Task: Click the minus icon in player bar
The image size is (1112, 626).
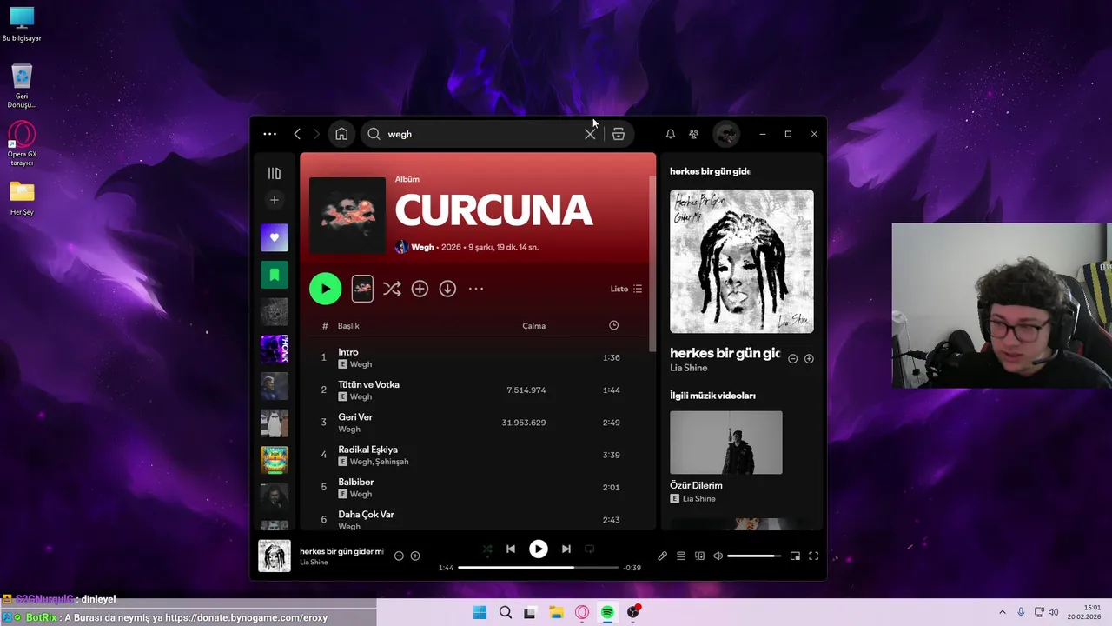Action: (x=399, y=556)
